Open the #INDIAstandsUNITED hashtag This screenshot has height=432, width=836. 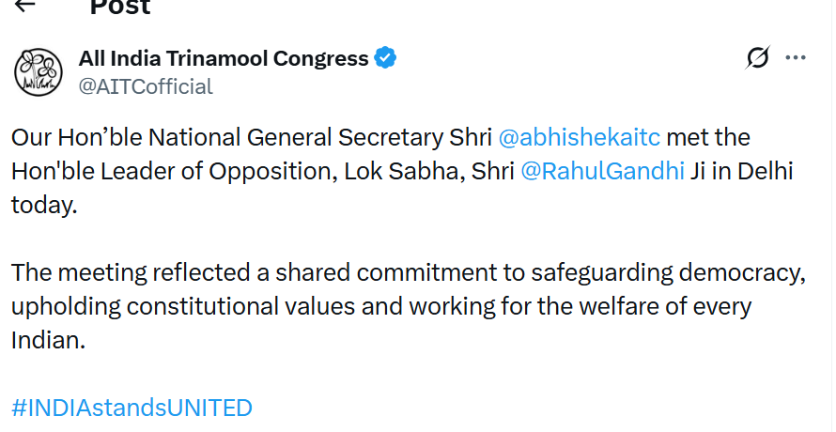tap(132, 408)
